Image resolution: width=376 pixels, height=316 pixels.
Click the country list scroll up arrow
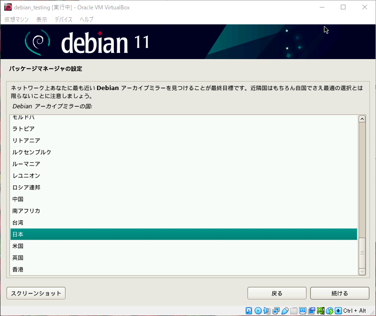point(362,119)
